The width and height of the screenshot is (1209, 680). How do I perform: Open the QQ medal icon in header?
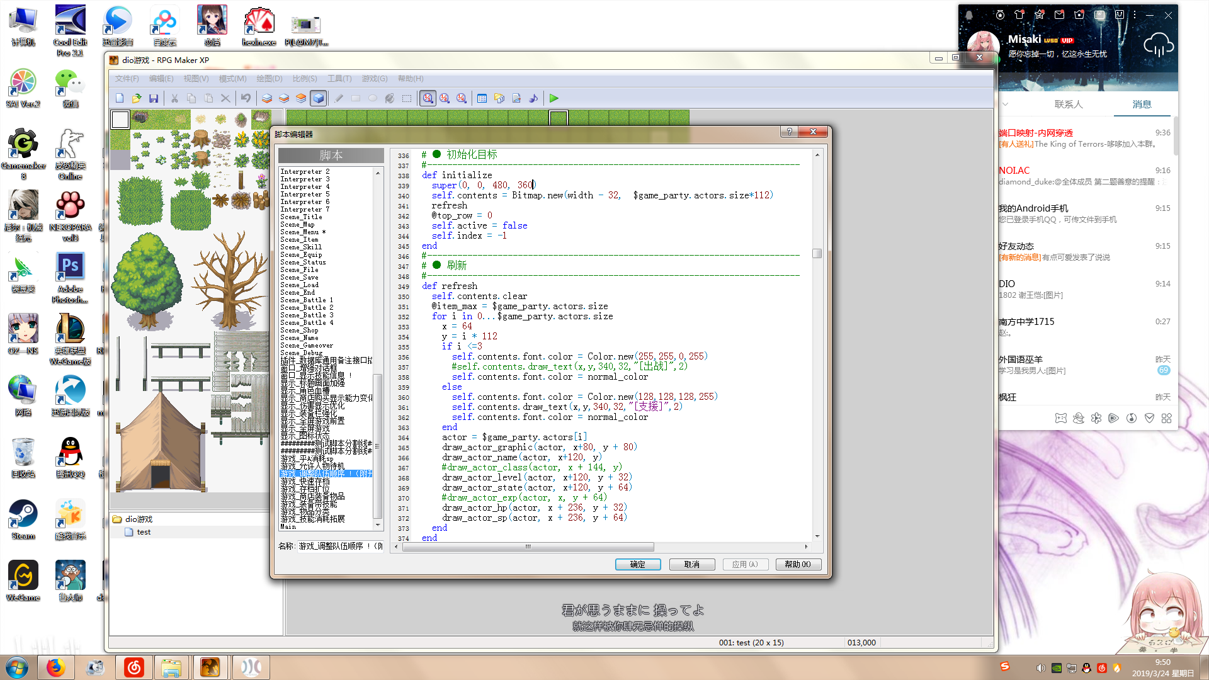coord(1000,15)
